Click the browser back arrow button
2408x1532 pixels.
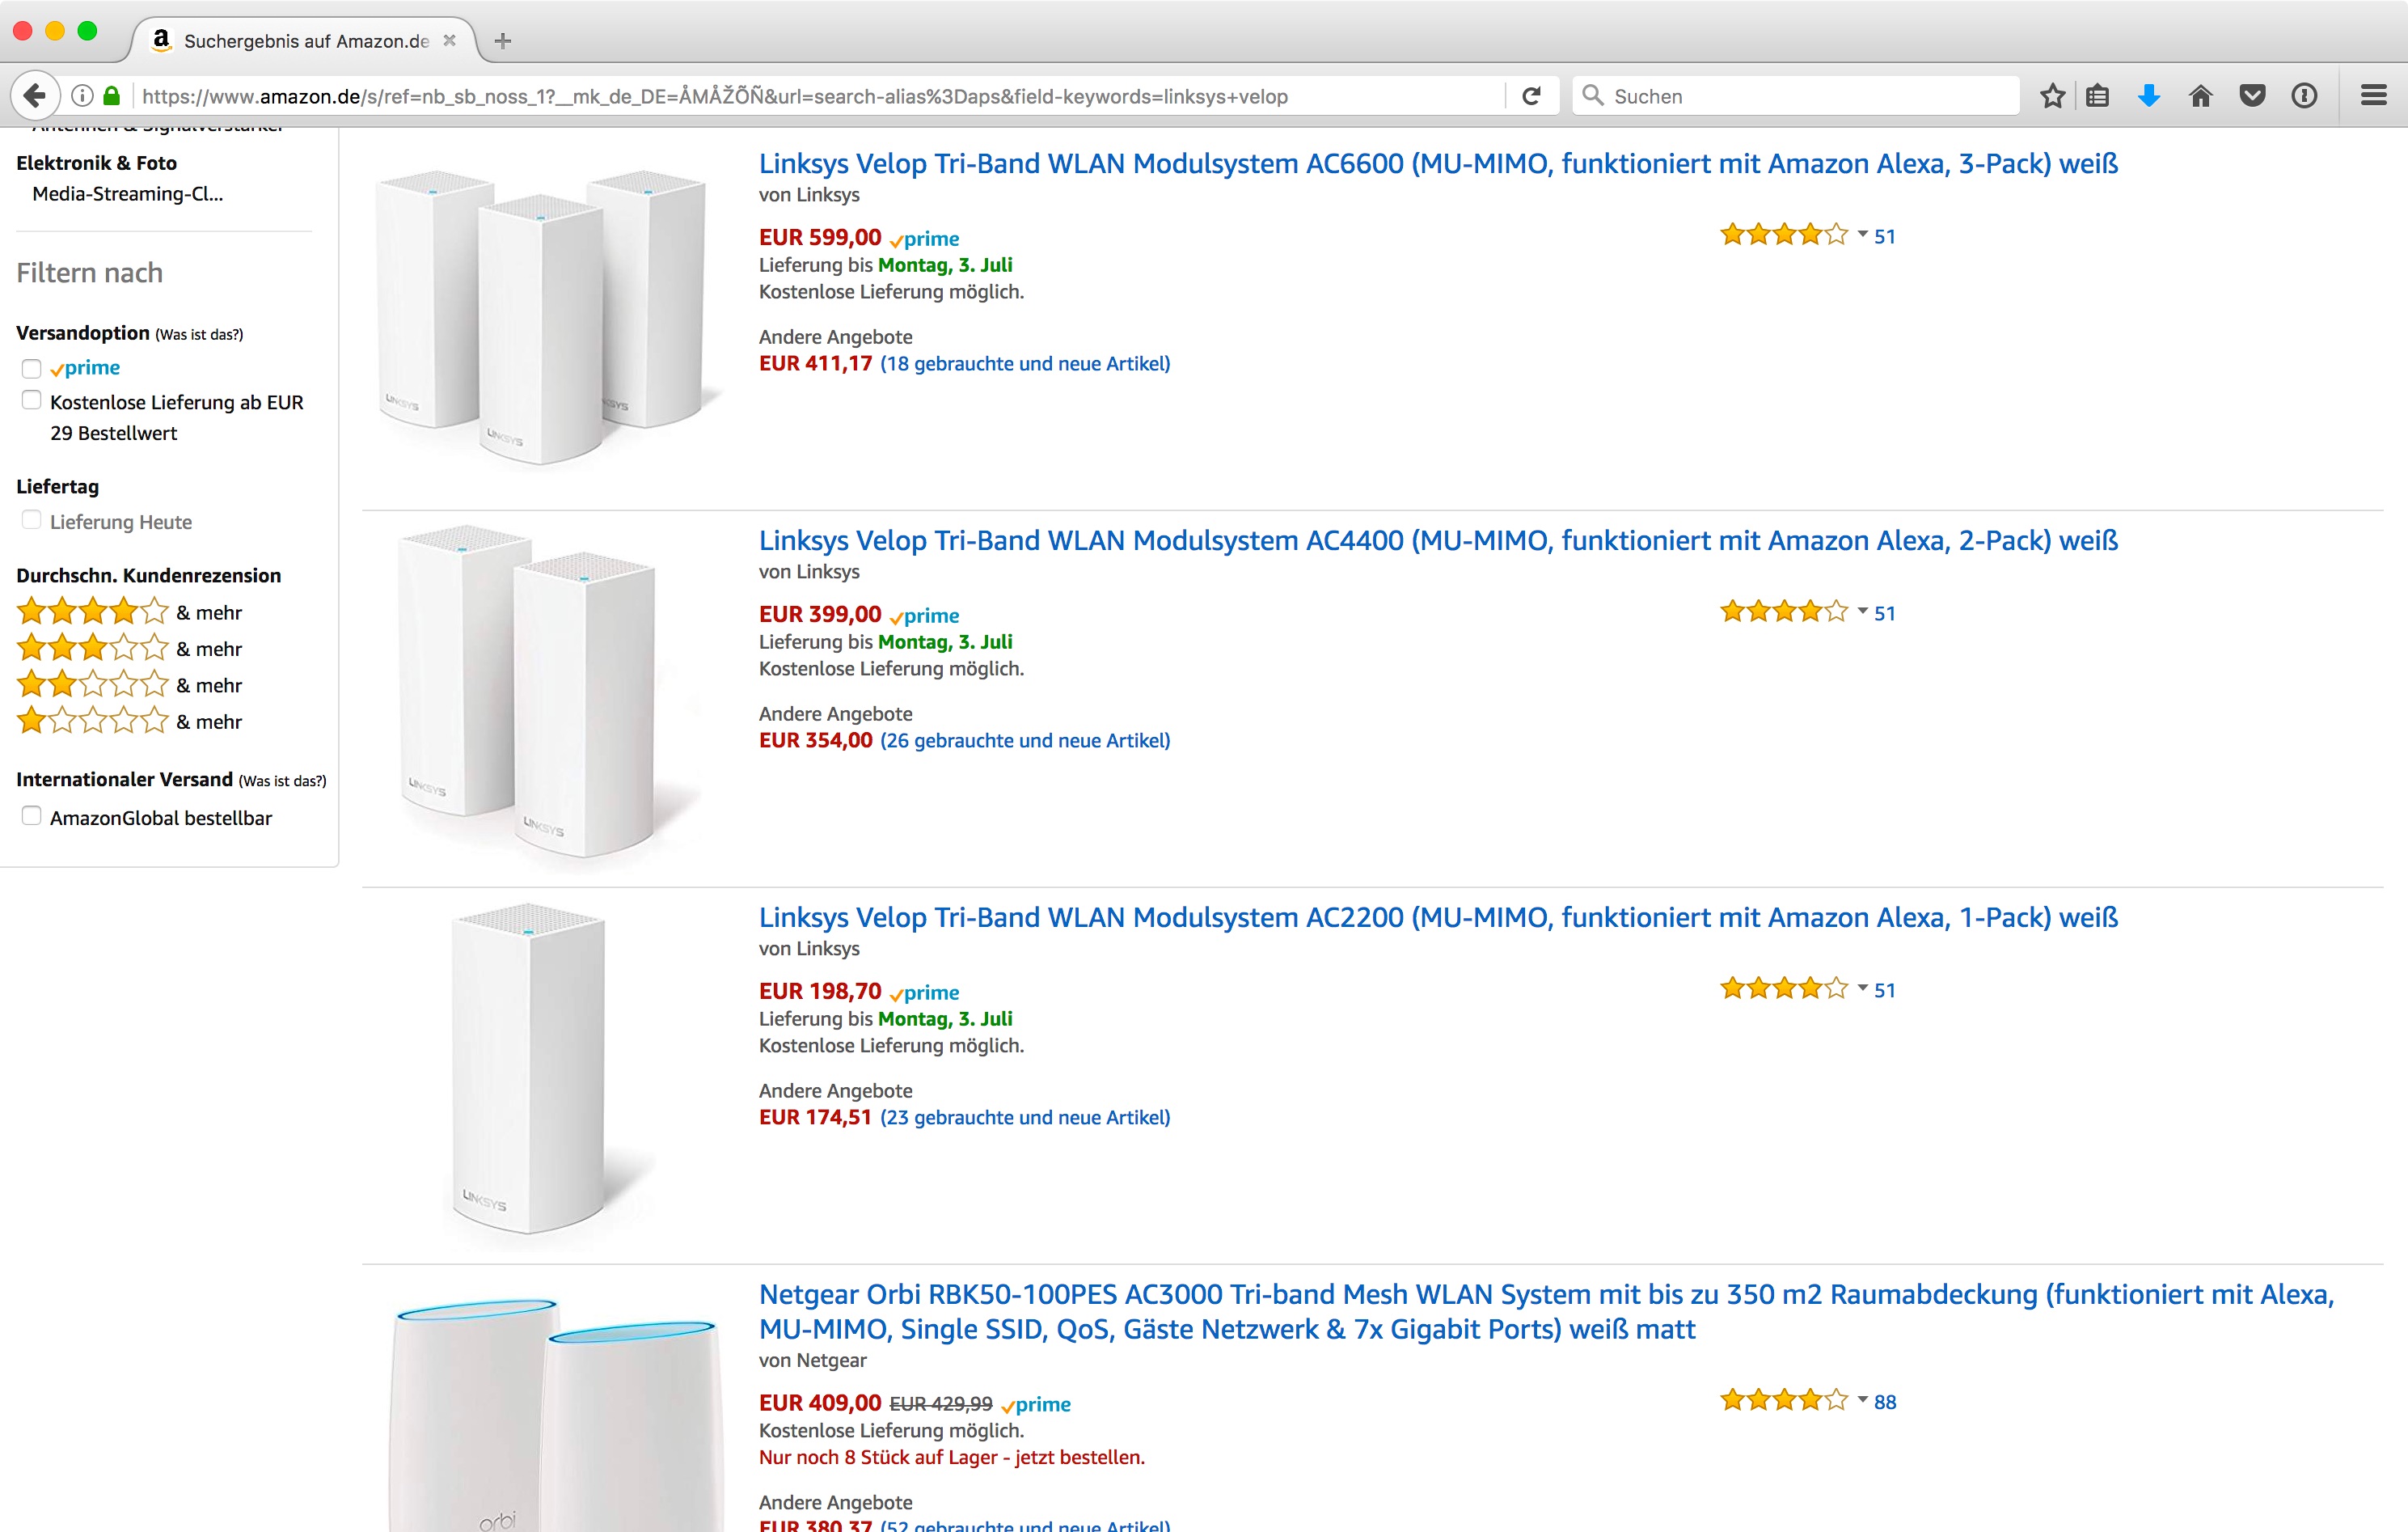click(34, 96)
